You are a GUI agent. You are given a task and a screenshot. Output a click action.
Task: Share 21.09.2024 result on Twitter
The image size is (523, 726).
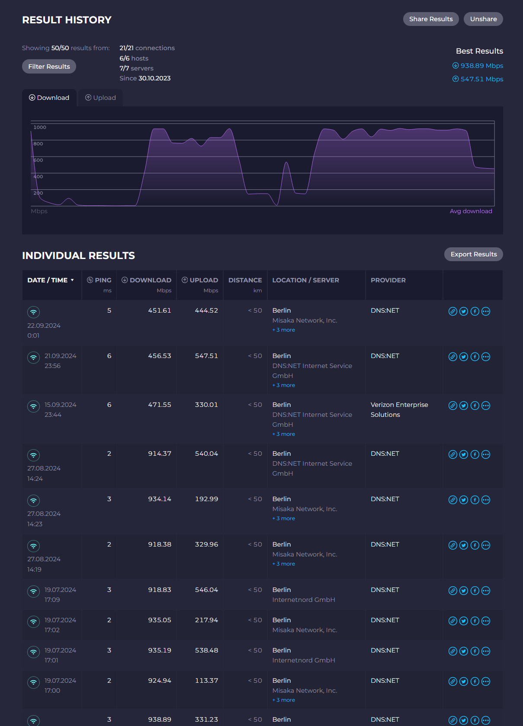coord(464,357)
